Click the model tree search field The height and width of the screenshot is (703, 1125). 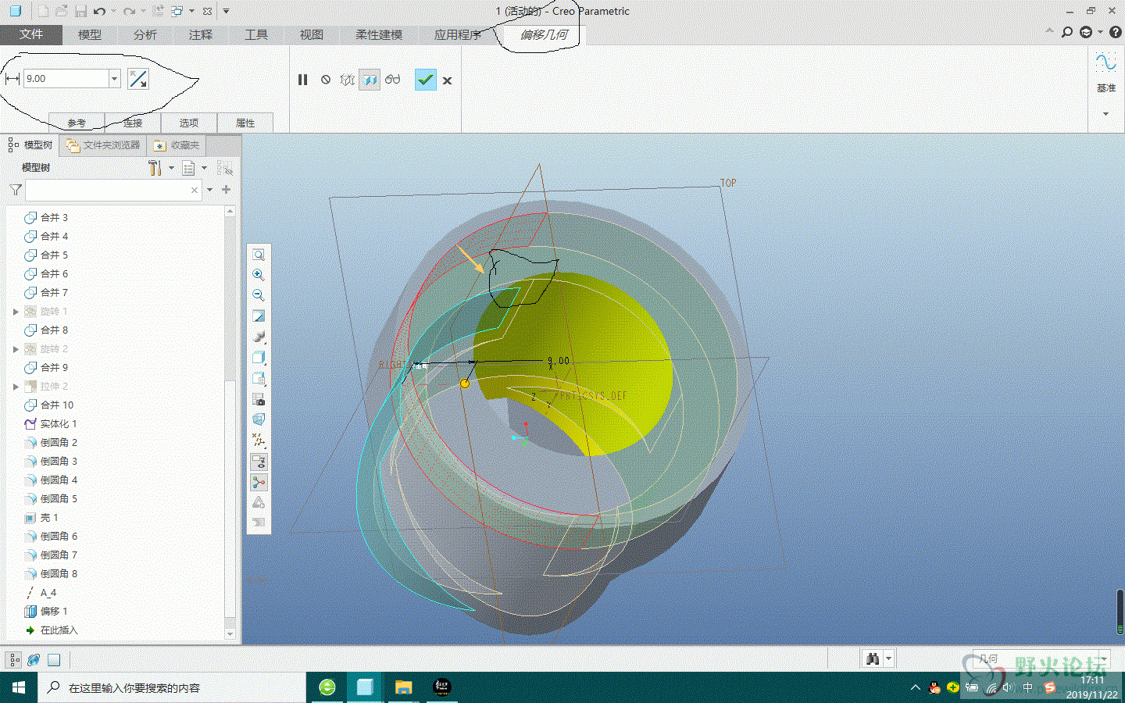pos(114,190)
